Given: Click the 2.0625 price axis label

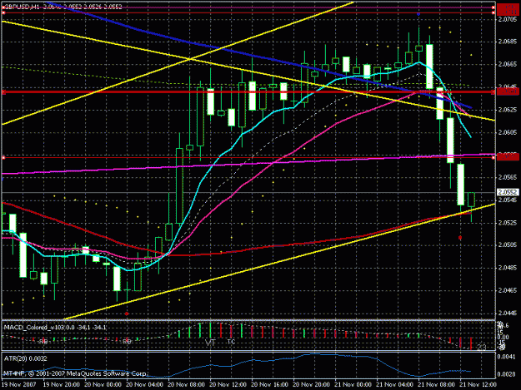Looking at the screenshot, I should point(508,110).
